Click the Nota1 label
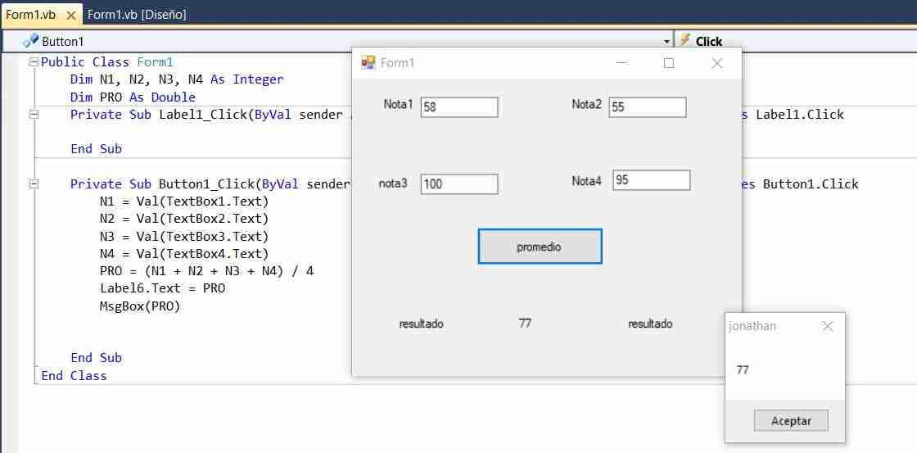The width and height of the screenshot is (917, 453). click(x=398, y=104)
